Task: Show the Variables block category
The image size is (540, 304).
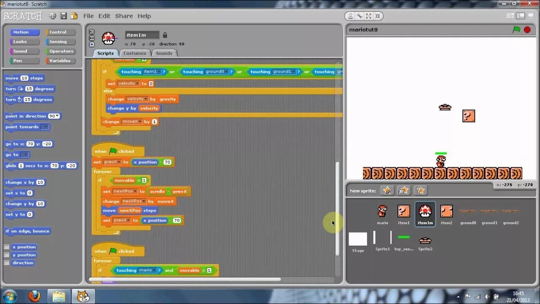Action: tap(61, 60)
